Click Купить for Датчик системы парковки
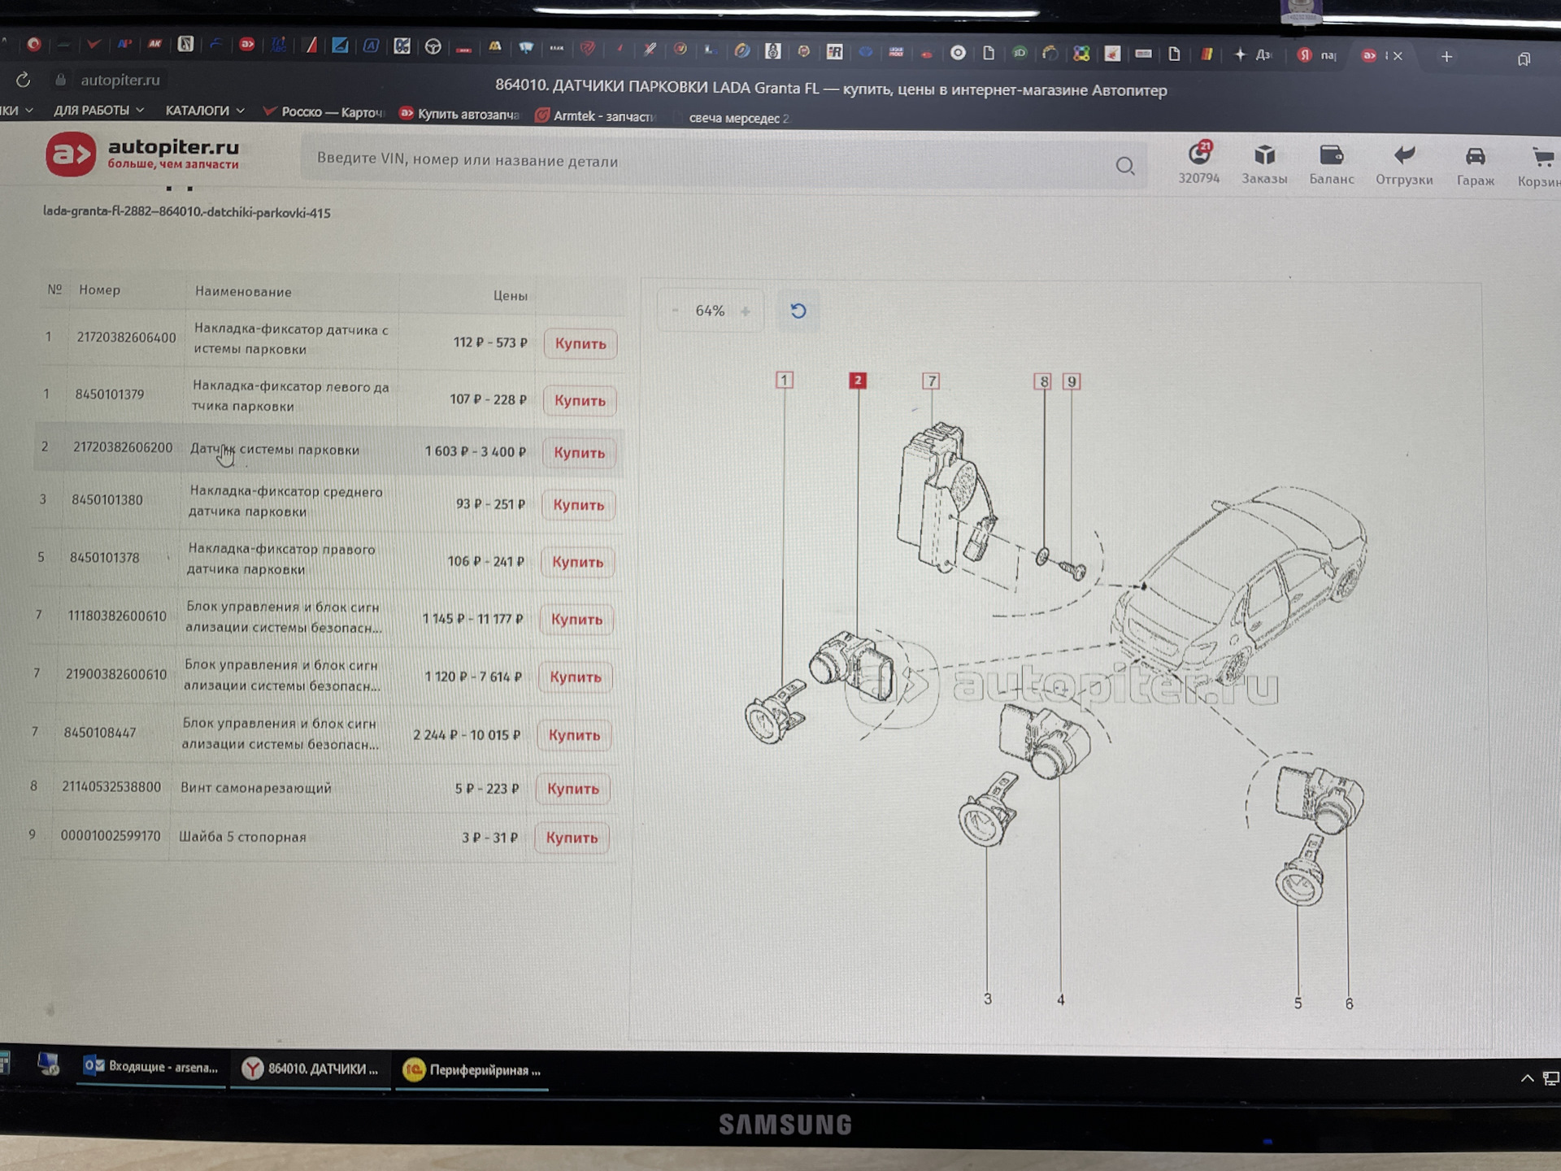 coord(579,453)
